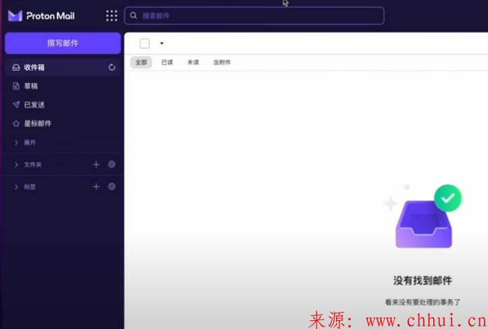488x329 pixels.
Task: Open the selection options dropdown arrow
Action: (x=162, y=43)
